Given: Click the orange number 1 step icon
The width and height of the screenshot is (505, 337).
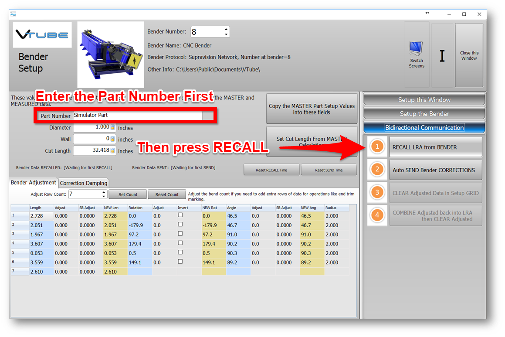Looking at the screenshot, I should pyautogui.click(x=377, y=147).
